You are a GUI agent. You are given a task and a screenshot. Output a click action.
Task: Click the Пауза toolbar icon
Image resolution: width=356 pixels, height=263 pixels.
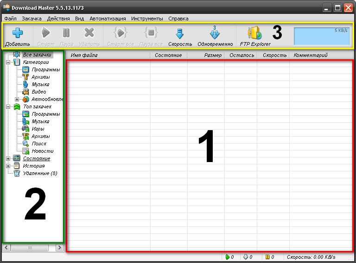pyautogui.click(x=66, y=33)
